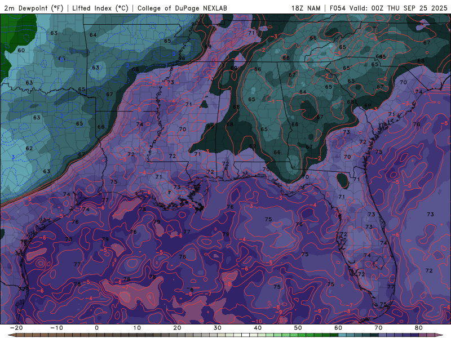The height and width of the screenshot is (338, 451).
Task: Click the -20 label on the color scale
Action: [16, 328]
